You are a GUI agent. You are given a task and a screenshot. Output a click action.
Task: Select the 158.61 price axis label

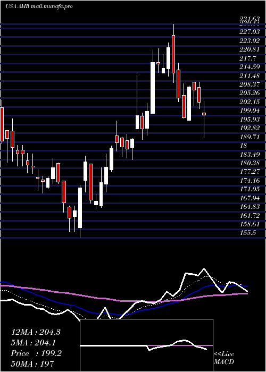250,225
